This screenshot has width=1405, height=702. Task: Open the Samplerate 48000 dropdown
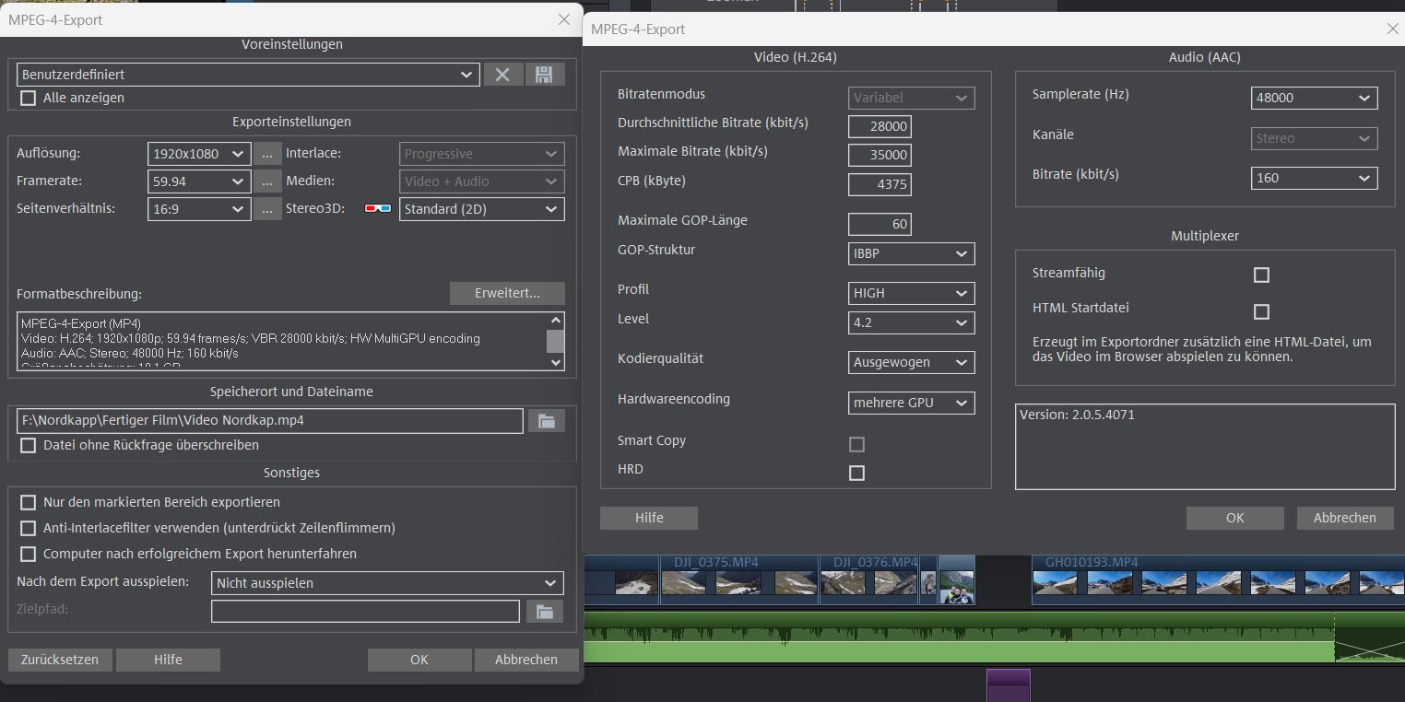click(1314, 98)
